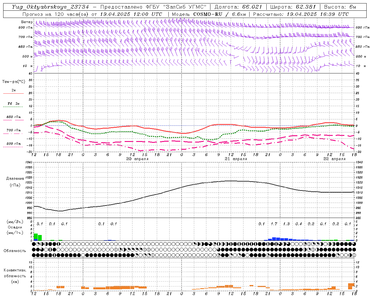The image size is (371, 296).
Task: Click the Ветер wind panel label
Action: click(27, 22)
